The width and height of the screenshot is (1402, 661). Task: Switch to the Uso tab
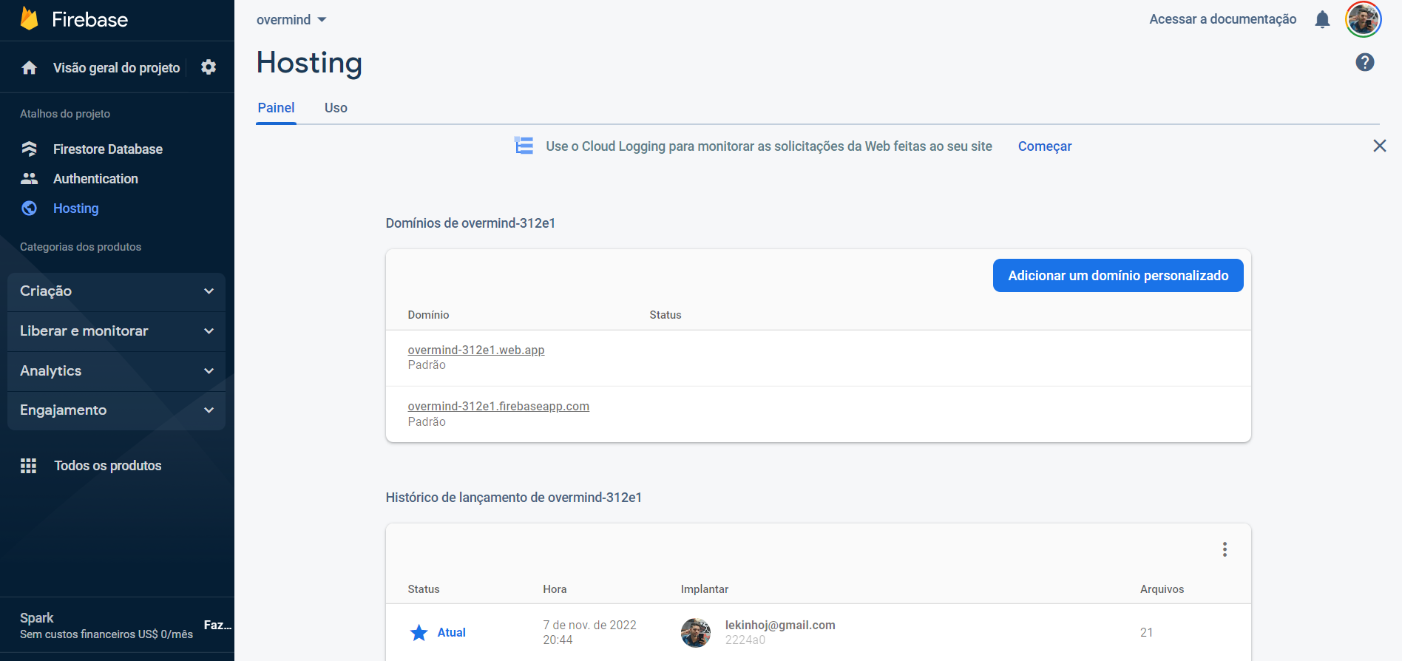pos(336,108)
